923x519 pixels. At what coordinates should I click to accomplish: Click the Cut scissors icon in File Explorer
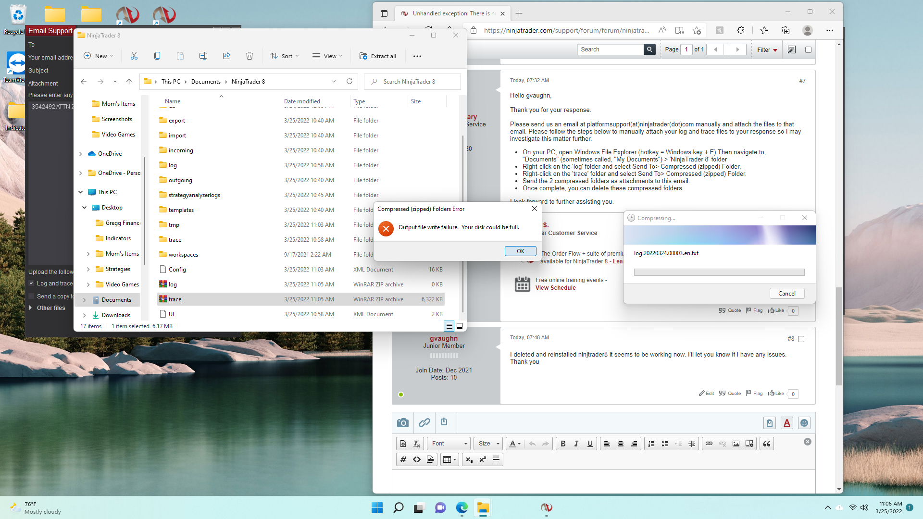pyautogui.click(x=134, y=56)
